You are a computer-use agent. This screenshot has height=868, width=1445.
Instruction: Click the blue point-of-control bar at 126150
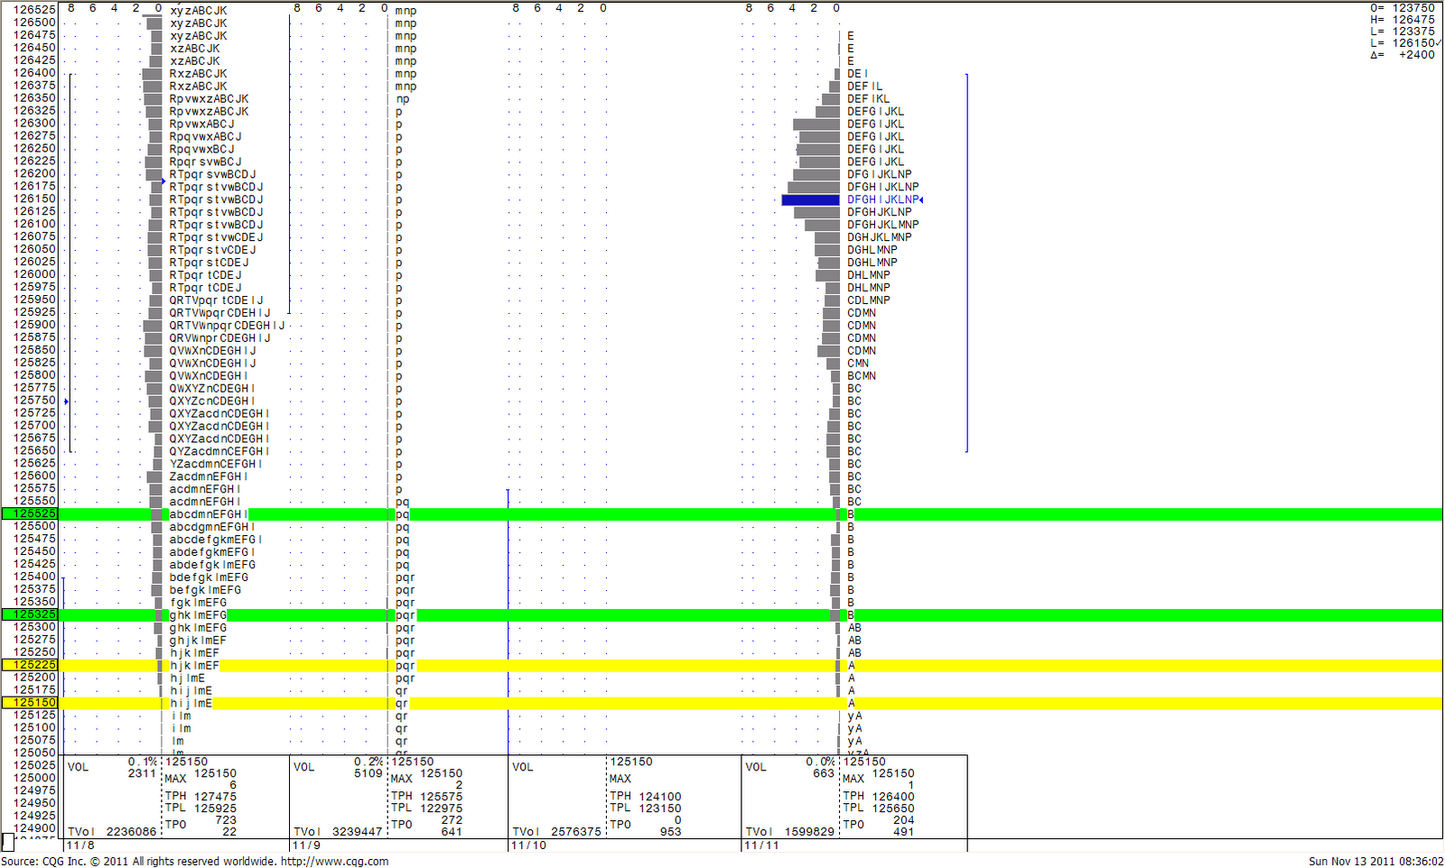pos(810,199)
